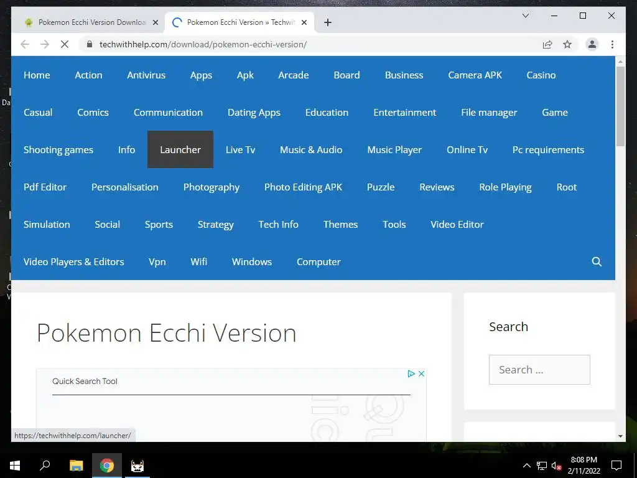Screen dimensions: 637x478
Task: Open the Wifi category
Action: point(198,261)
